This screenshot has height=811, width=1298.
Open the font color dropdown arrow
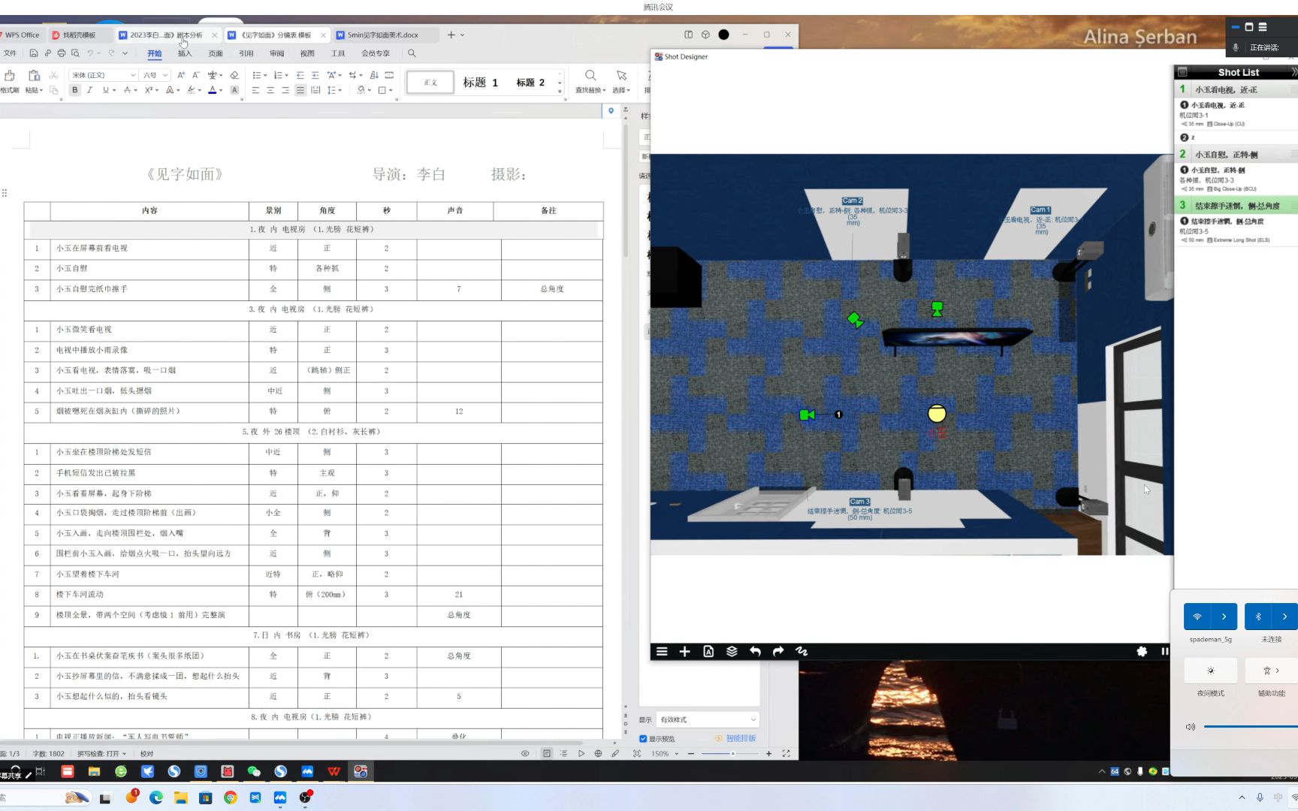(221, 90)
